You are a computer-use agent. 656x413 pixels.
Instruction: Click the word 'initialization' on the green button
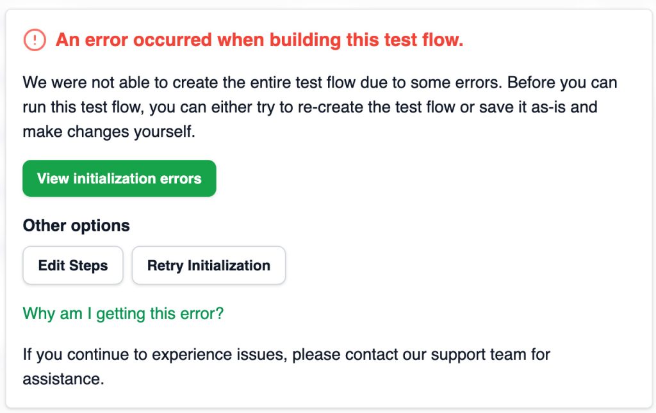coord(114,179)
